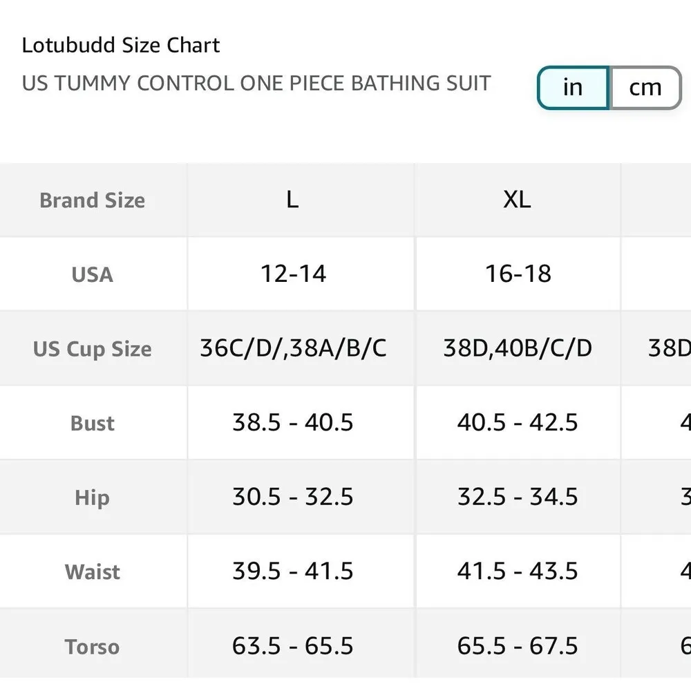This screenshot has width=691, height=691.
Task: Click the Waist row label
Action: [x=92, y=571]
